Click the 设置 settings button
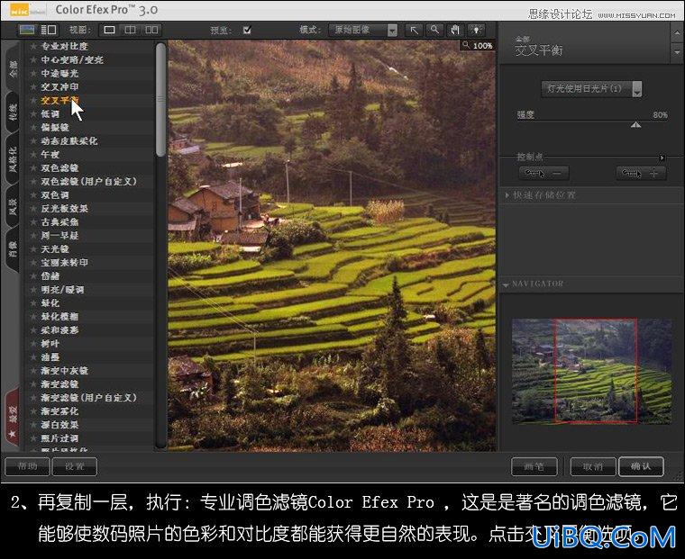Viewport: 685px width, 559px height. (74, 466)
